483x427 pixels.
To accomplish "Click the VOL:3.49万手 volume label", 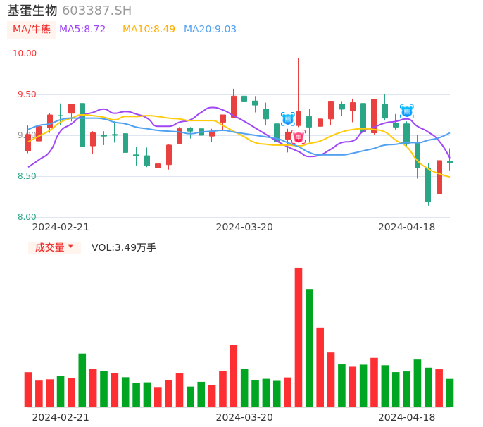I will (124, 247).
